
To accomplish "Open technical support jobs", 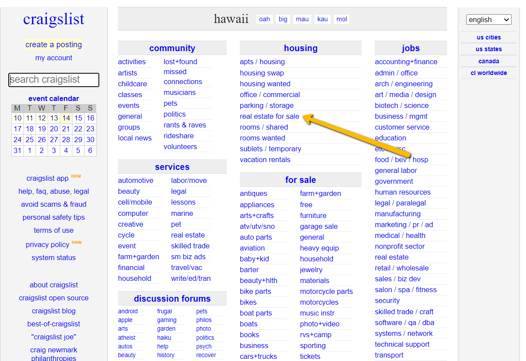I will point(402,344).
